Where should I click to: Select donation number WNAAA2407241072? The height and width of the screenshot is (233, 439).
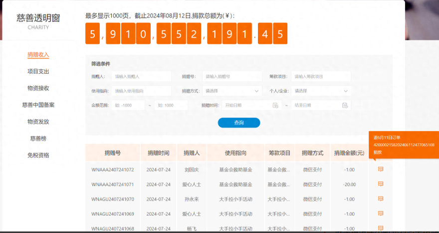pos(113,170)
